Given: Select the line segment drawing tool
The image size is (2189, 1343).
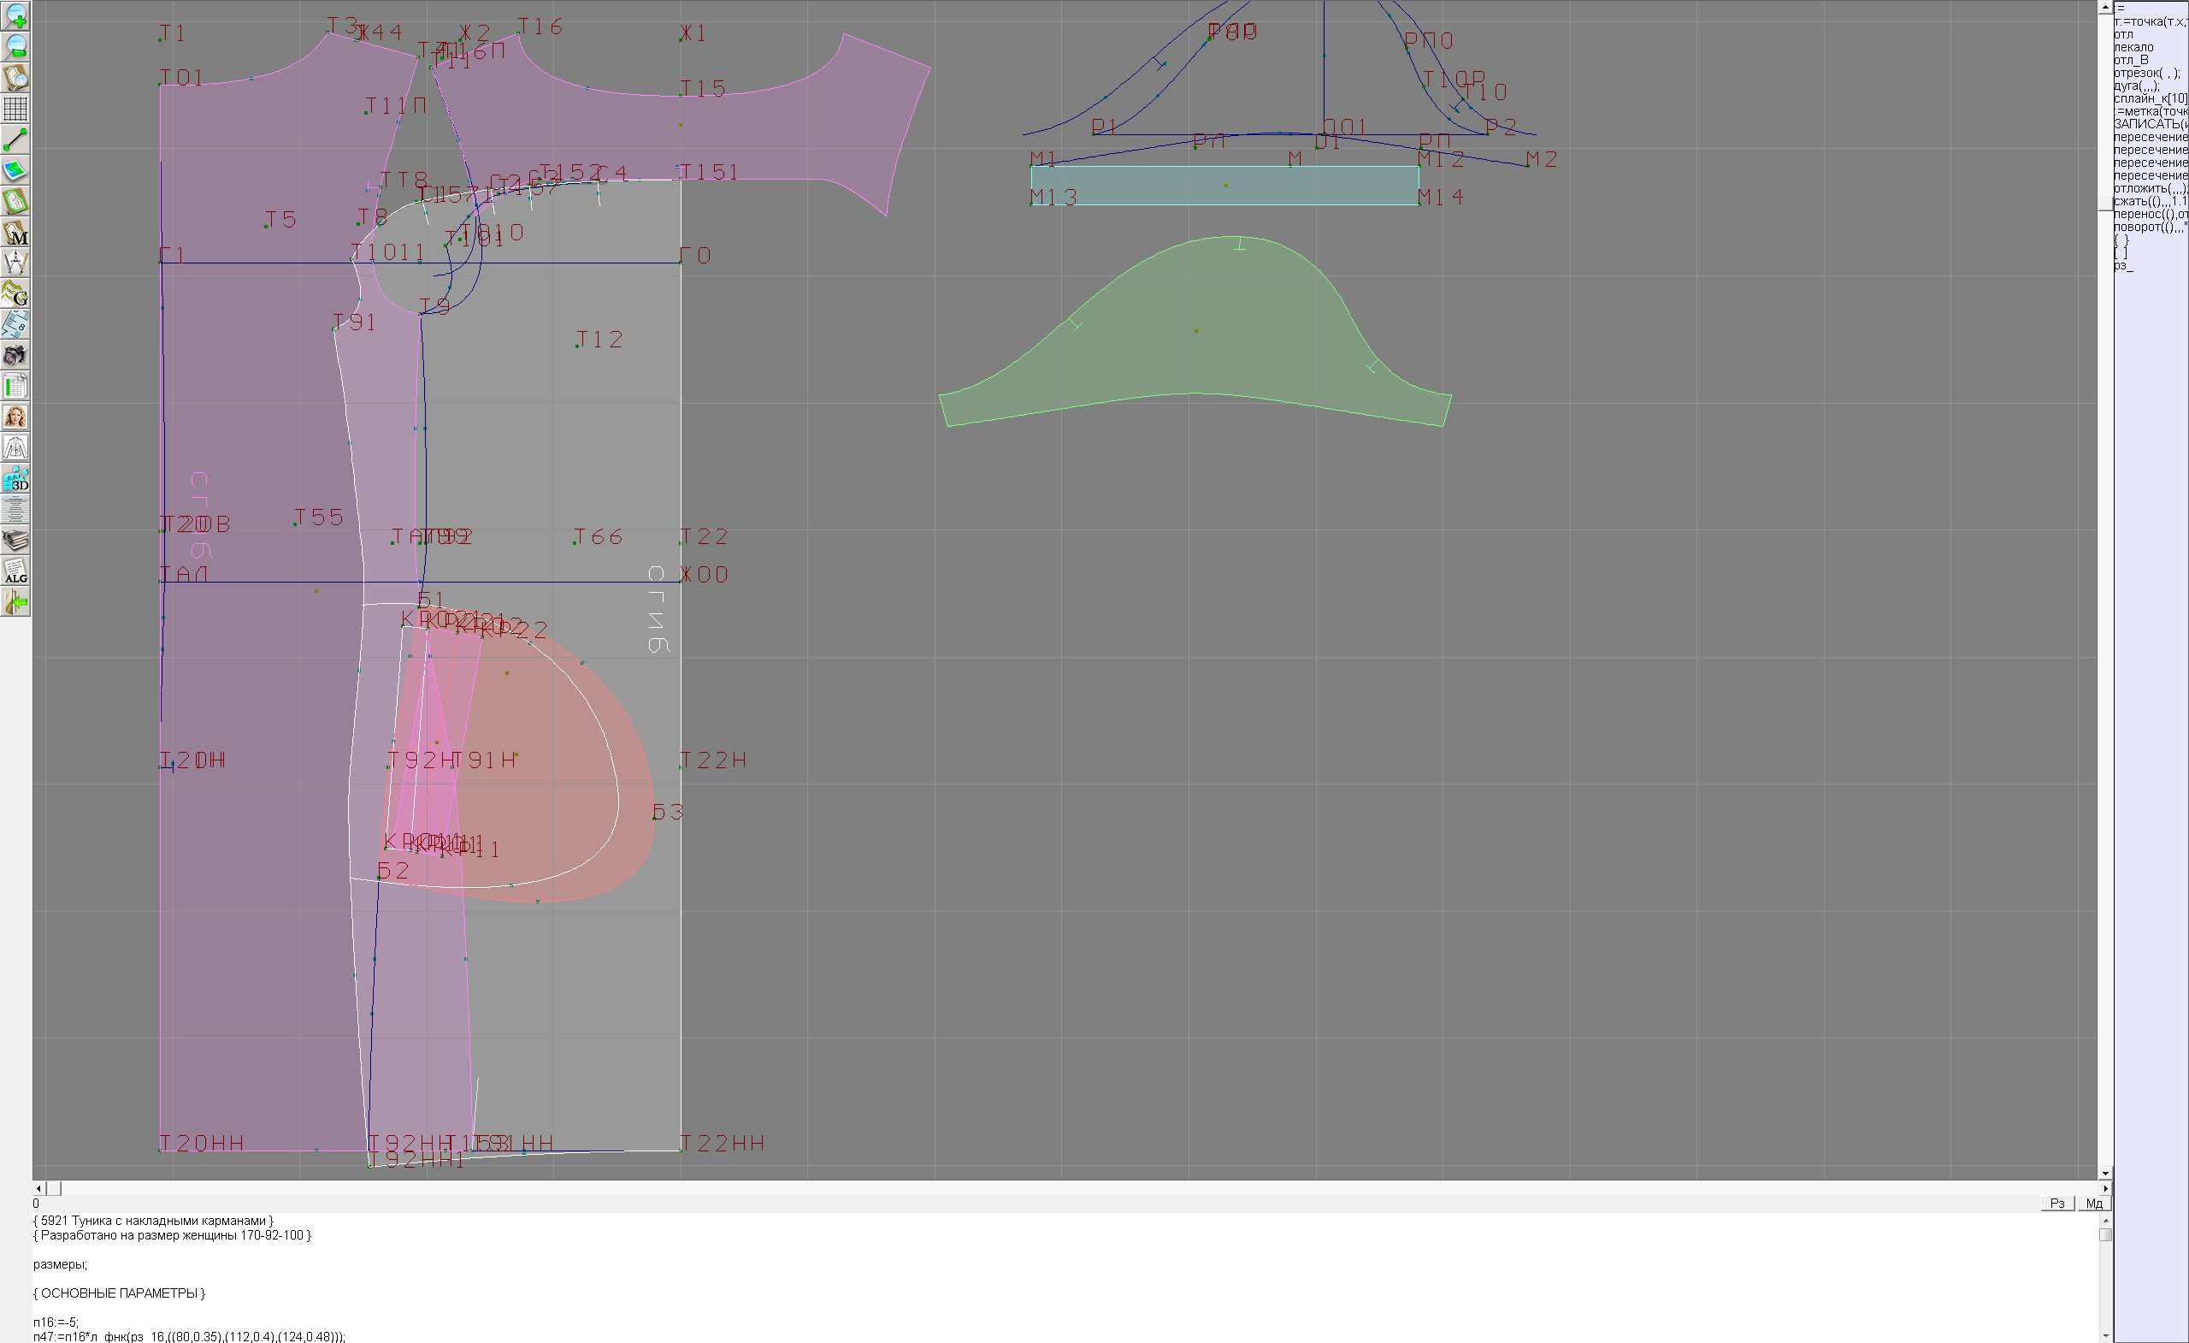Looking at the screenshot, I should coord(15,139).
